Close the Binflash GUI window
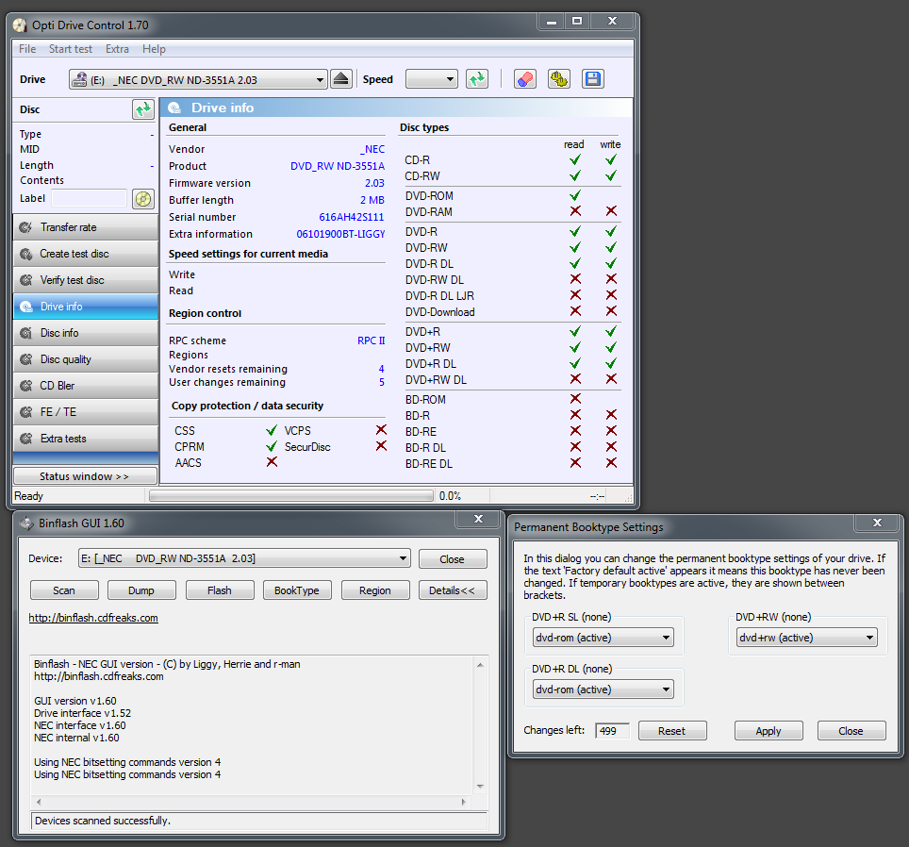This screenshot has width=909, height=847. (478, 520)
